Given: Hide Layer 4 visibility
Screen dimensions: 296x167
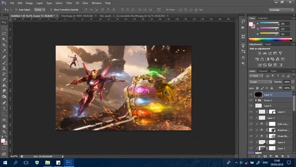Looking at the screenshot, I should pyautogui.click(x=251, y=142).
